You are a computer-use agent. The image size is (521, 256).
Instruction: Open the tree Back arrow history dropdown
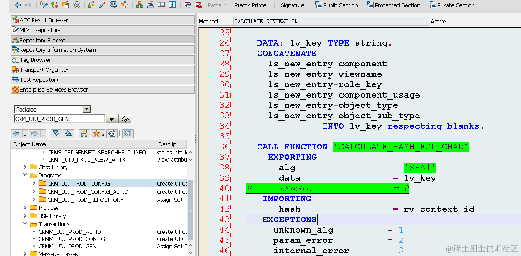(x=25, y=134)
